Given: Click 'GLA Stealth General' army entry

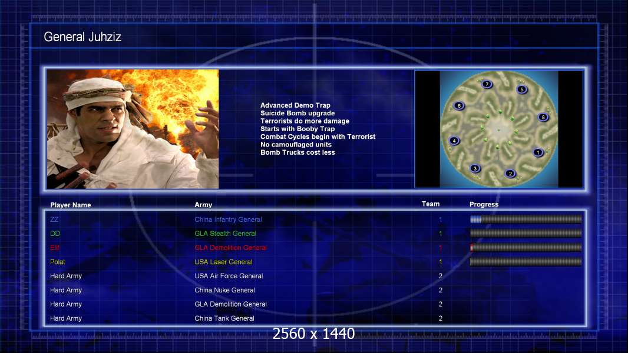Looking at the screenshot, I should pos(225,234).
